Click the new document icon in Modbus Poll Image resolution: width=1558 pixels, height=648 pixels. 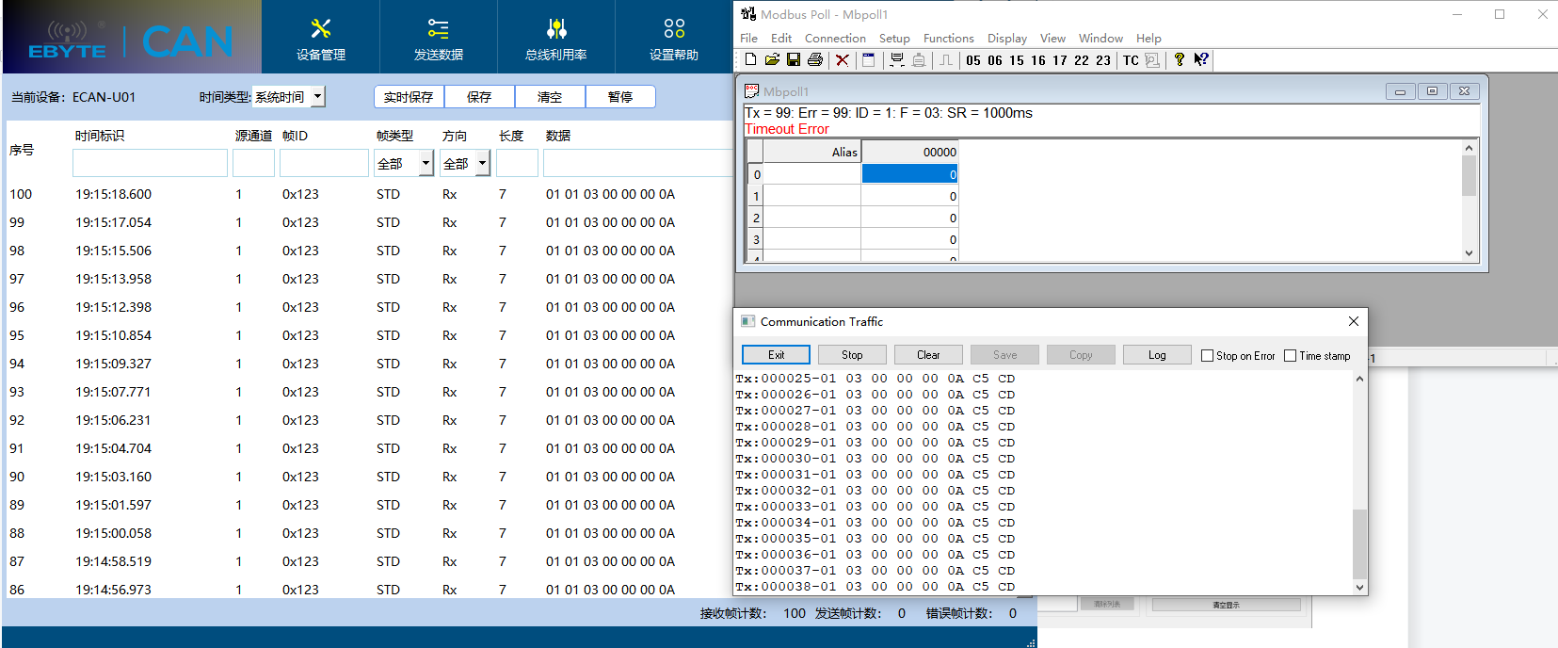[x=750, y=60]
